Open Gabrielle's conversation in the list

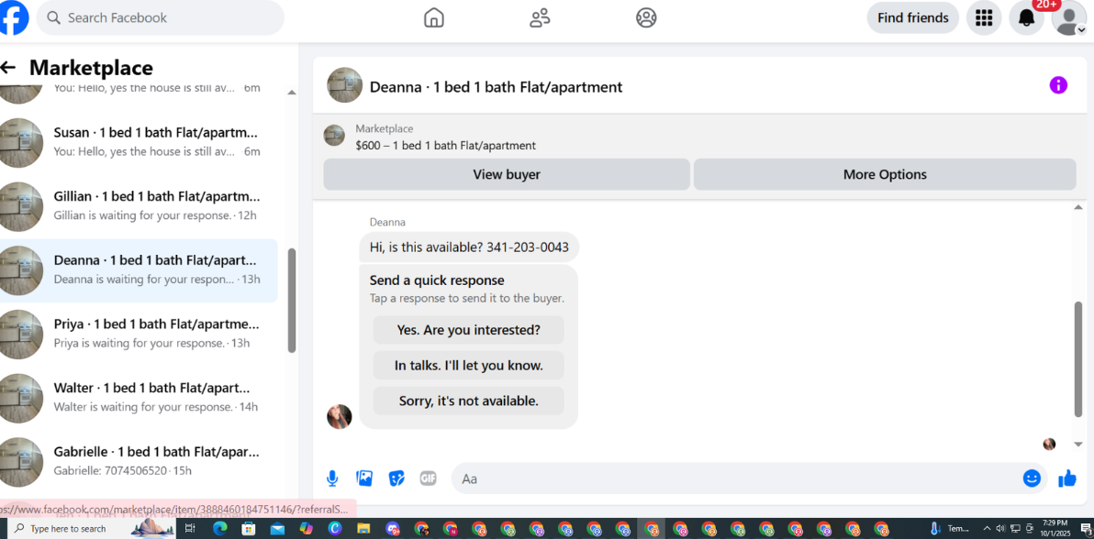pos(139,462)
